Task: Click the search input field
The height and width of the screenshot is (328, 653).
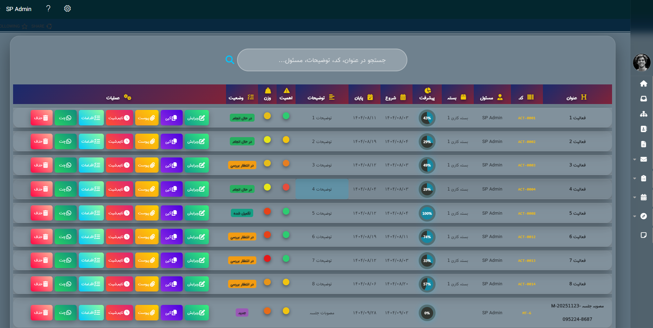Action: pos(322,60)
